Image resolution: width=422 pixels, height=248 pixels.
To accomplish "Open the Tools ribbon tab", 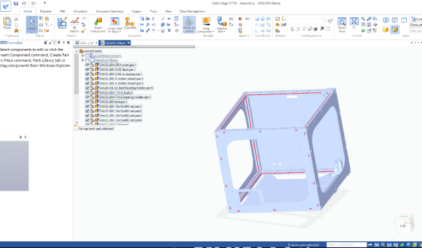I will (153, 11).
